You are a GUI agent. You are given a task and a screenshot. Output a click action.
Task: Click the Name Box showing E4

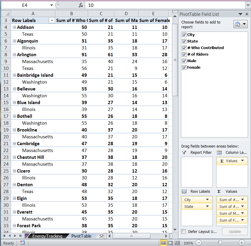(25, 5)
